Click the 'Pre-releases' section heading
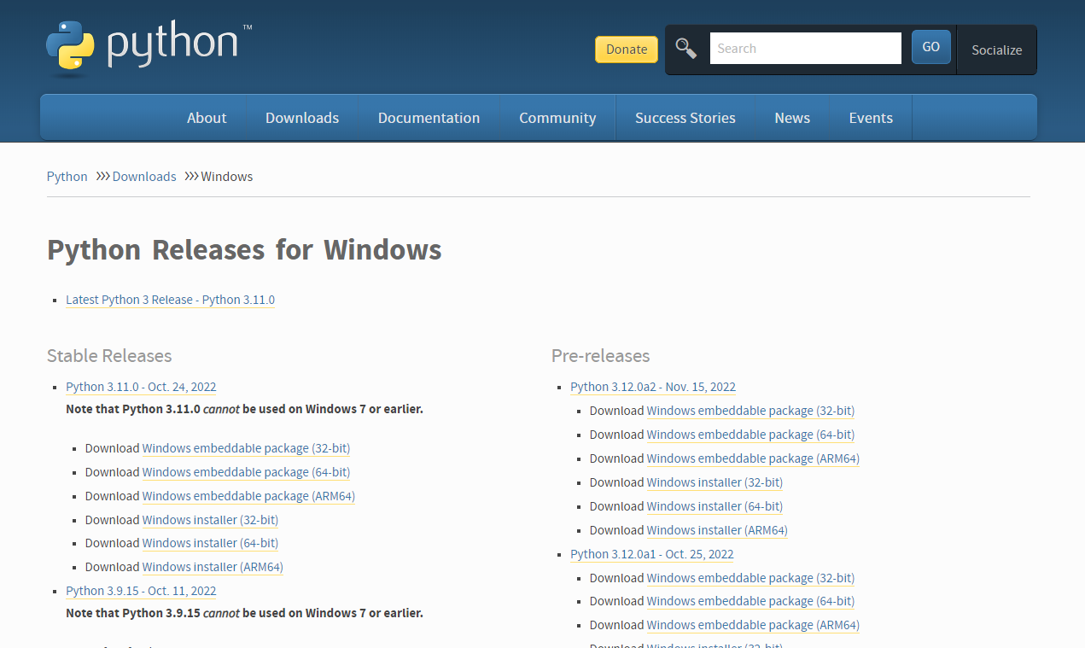The image size is (1085, 648). pyautogui.click(x=600, y=356)
